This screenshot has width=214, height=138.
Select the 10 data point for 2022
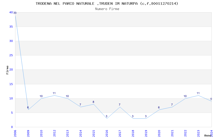[185, 98]
